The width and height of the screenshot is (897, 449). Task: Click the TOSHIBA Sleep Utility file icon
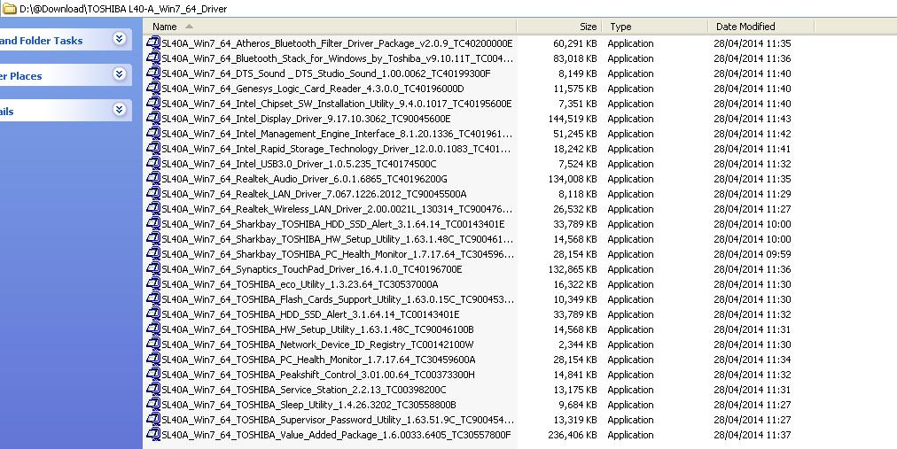click(153, 405)
